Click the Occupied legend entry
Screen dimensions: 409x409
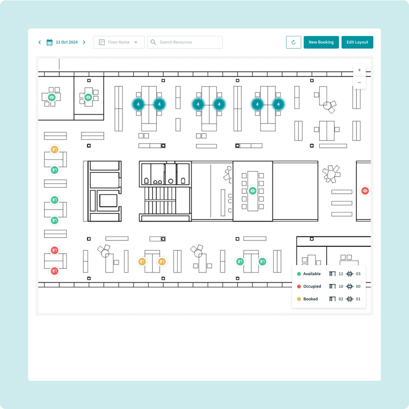(x=309, y=286)
